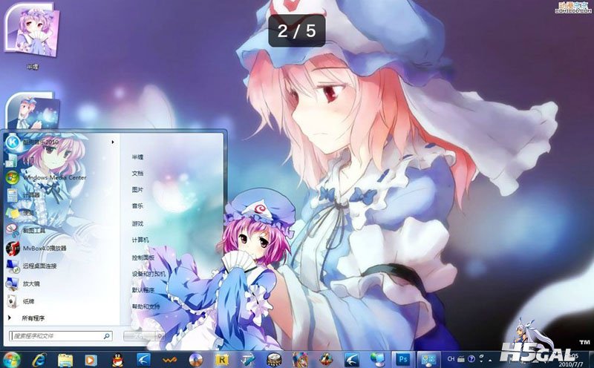Click the orange W icon on taskbar
The image size is (594, 368).
[x=169, y=360]
